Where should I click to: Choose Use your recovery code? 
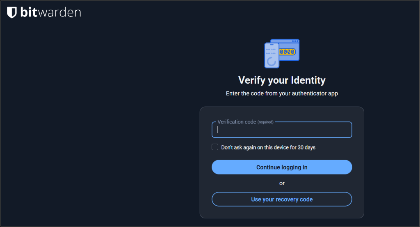coord(282,199)
